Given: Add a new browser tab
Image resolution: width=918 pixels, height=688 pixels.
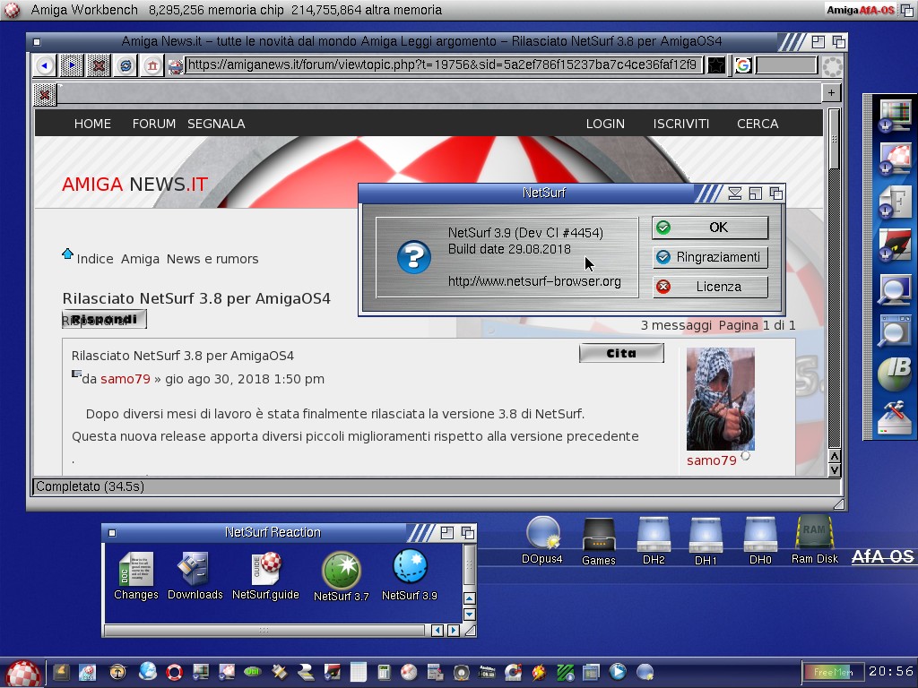Looking at the screenshot, I should (831, 93).
